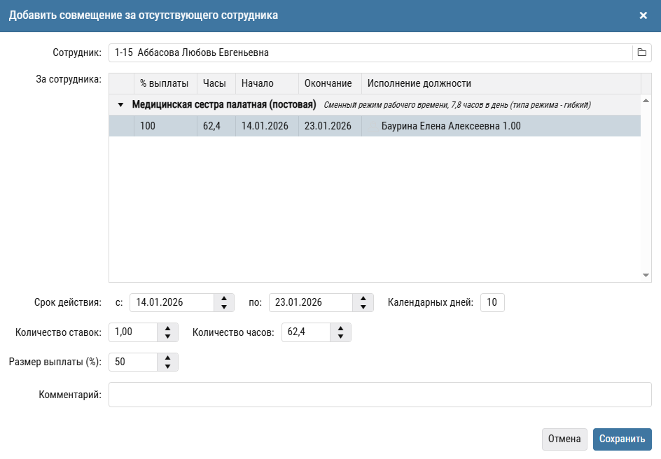Collapse the Медицинская сестра палатная group
The image size is (661, 459).
coord(120,105)
